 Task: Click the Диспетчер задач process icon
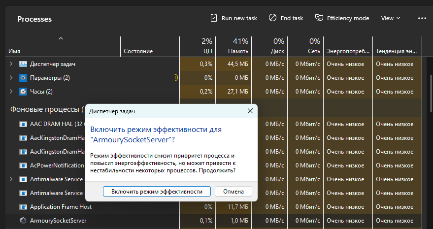click(x=23, y=64)
